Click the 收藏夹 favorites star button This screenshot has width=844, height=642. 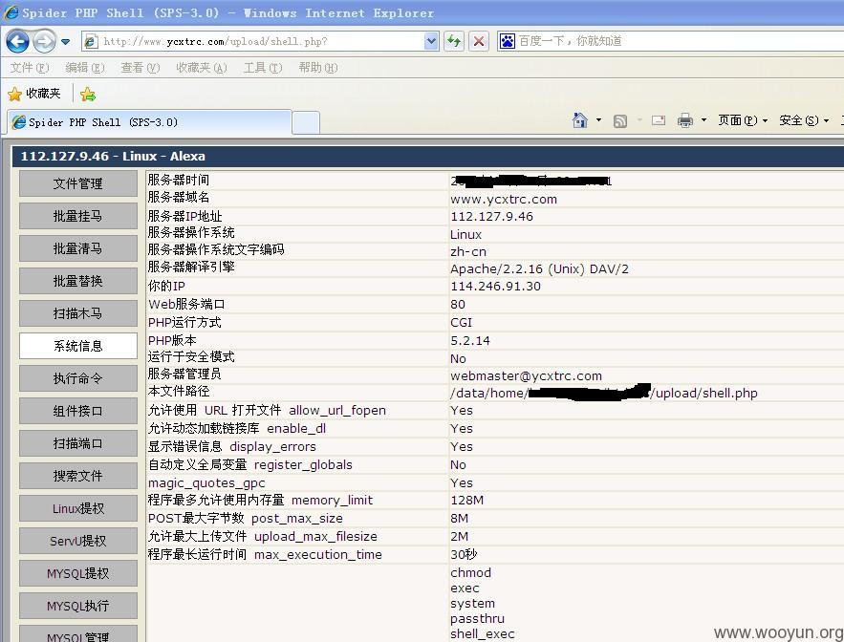[33, 95]
